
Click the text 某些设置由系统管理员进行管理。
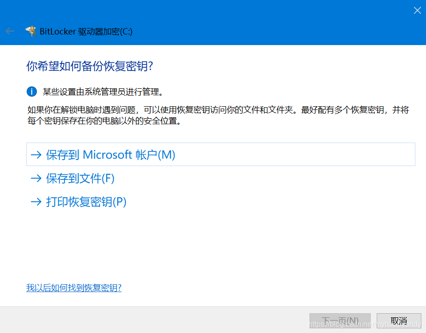(103, 92)
